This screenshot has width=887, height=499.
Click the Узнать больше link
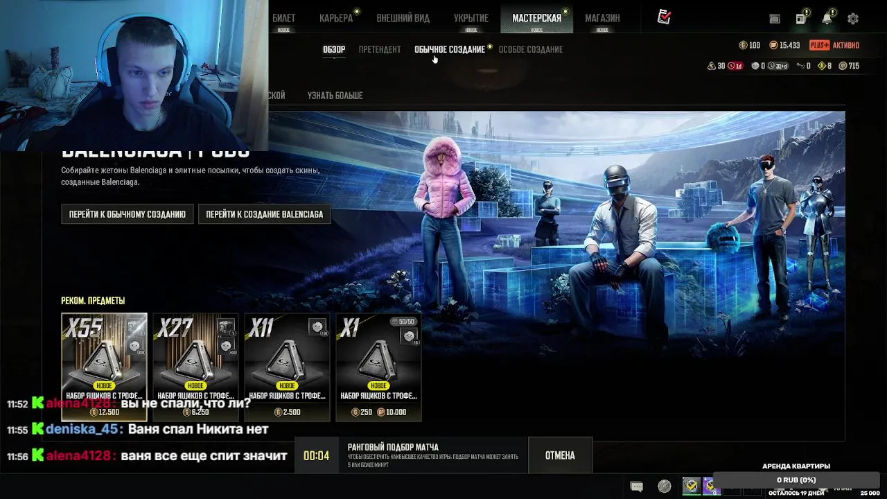pyautogui.click(x=335, y=96)
